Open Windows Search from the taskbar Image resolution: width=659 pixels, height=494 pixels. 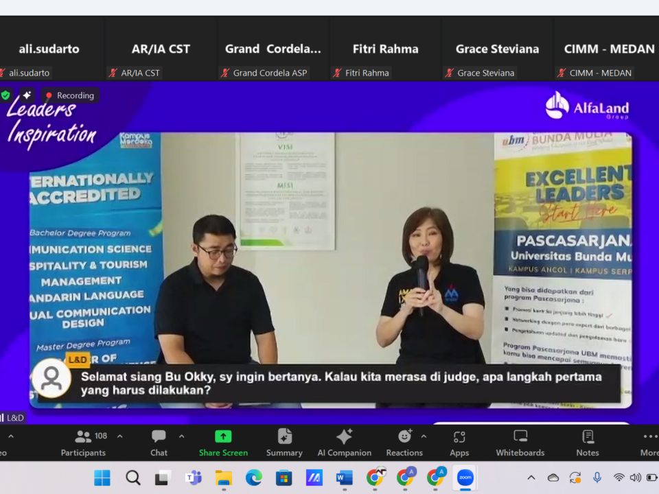click(x=132, y=478)
